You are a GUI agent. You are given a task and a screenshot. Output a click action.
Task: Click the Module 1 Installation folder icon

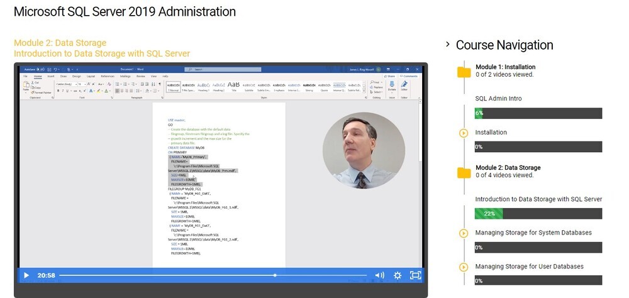[464, 72]
